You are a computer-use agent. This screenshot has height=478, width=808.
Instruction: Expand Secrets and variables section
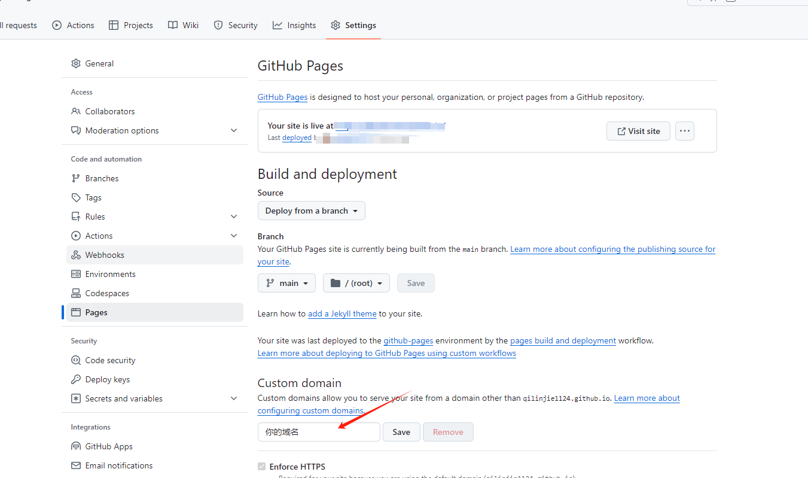coord(234,398)
